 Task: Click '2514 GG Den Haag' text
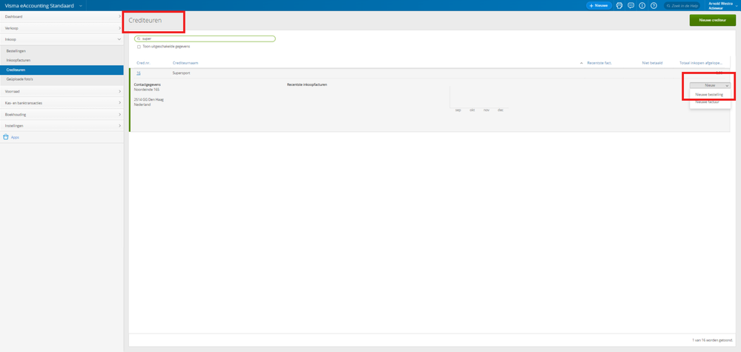click(149, 99)
